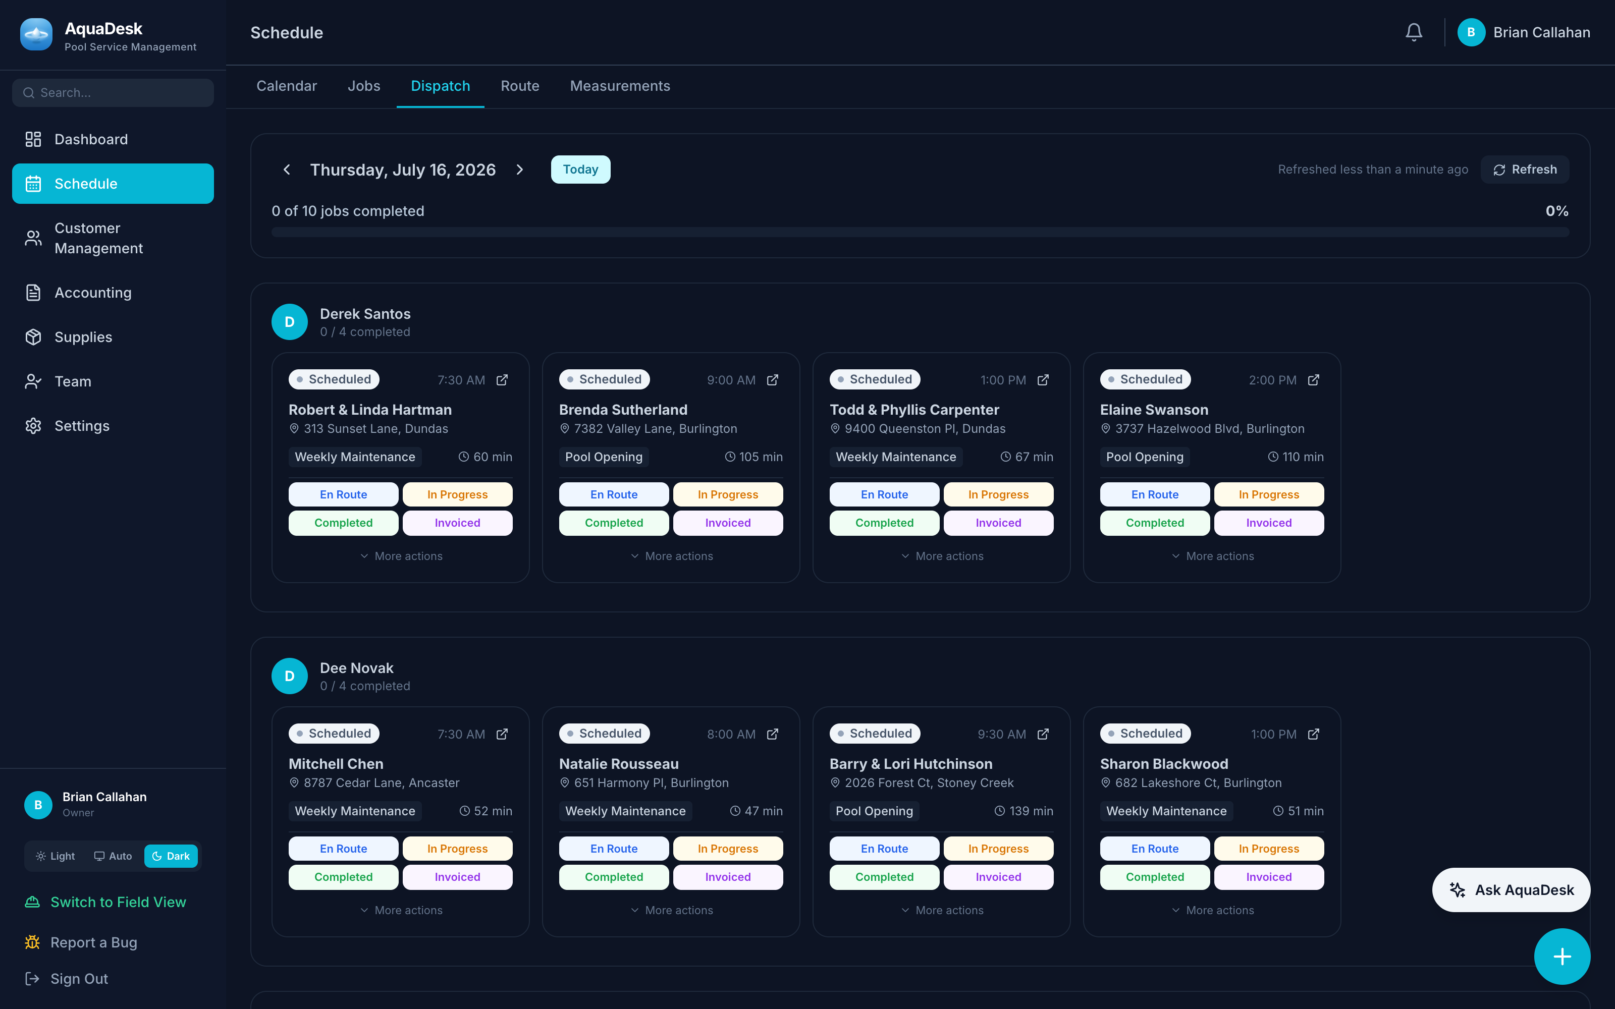Switch to the Route tab

tap(520, 86)
